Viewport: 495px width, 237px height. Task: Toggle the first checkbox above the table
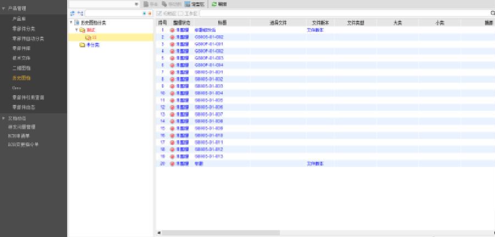[x=159, y=13]
